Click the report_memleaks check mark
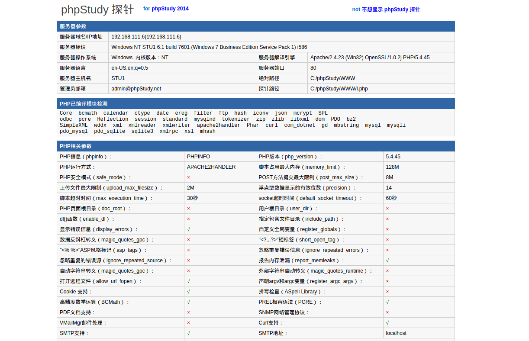This screenshot has height=341, width=529. (x=387, y=261)
